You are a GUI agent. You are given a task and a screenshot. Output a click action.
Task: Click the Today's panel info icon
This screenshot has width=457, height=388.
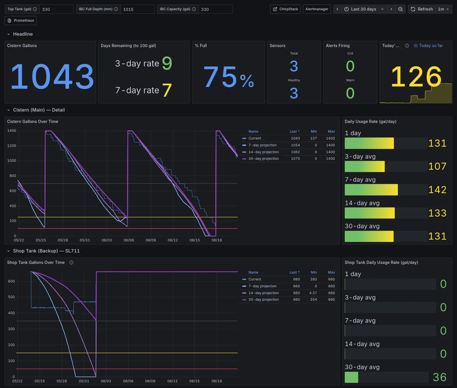tap(407, 46)
